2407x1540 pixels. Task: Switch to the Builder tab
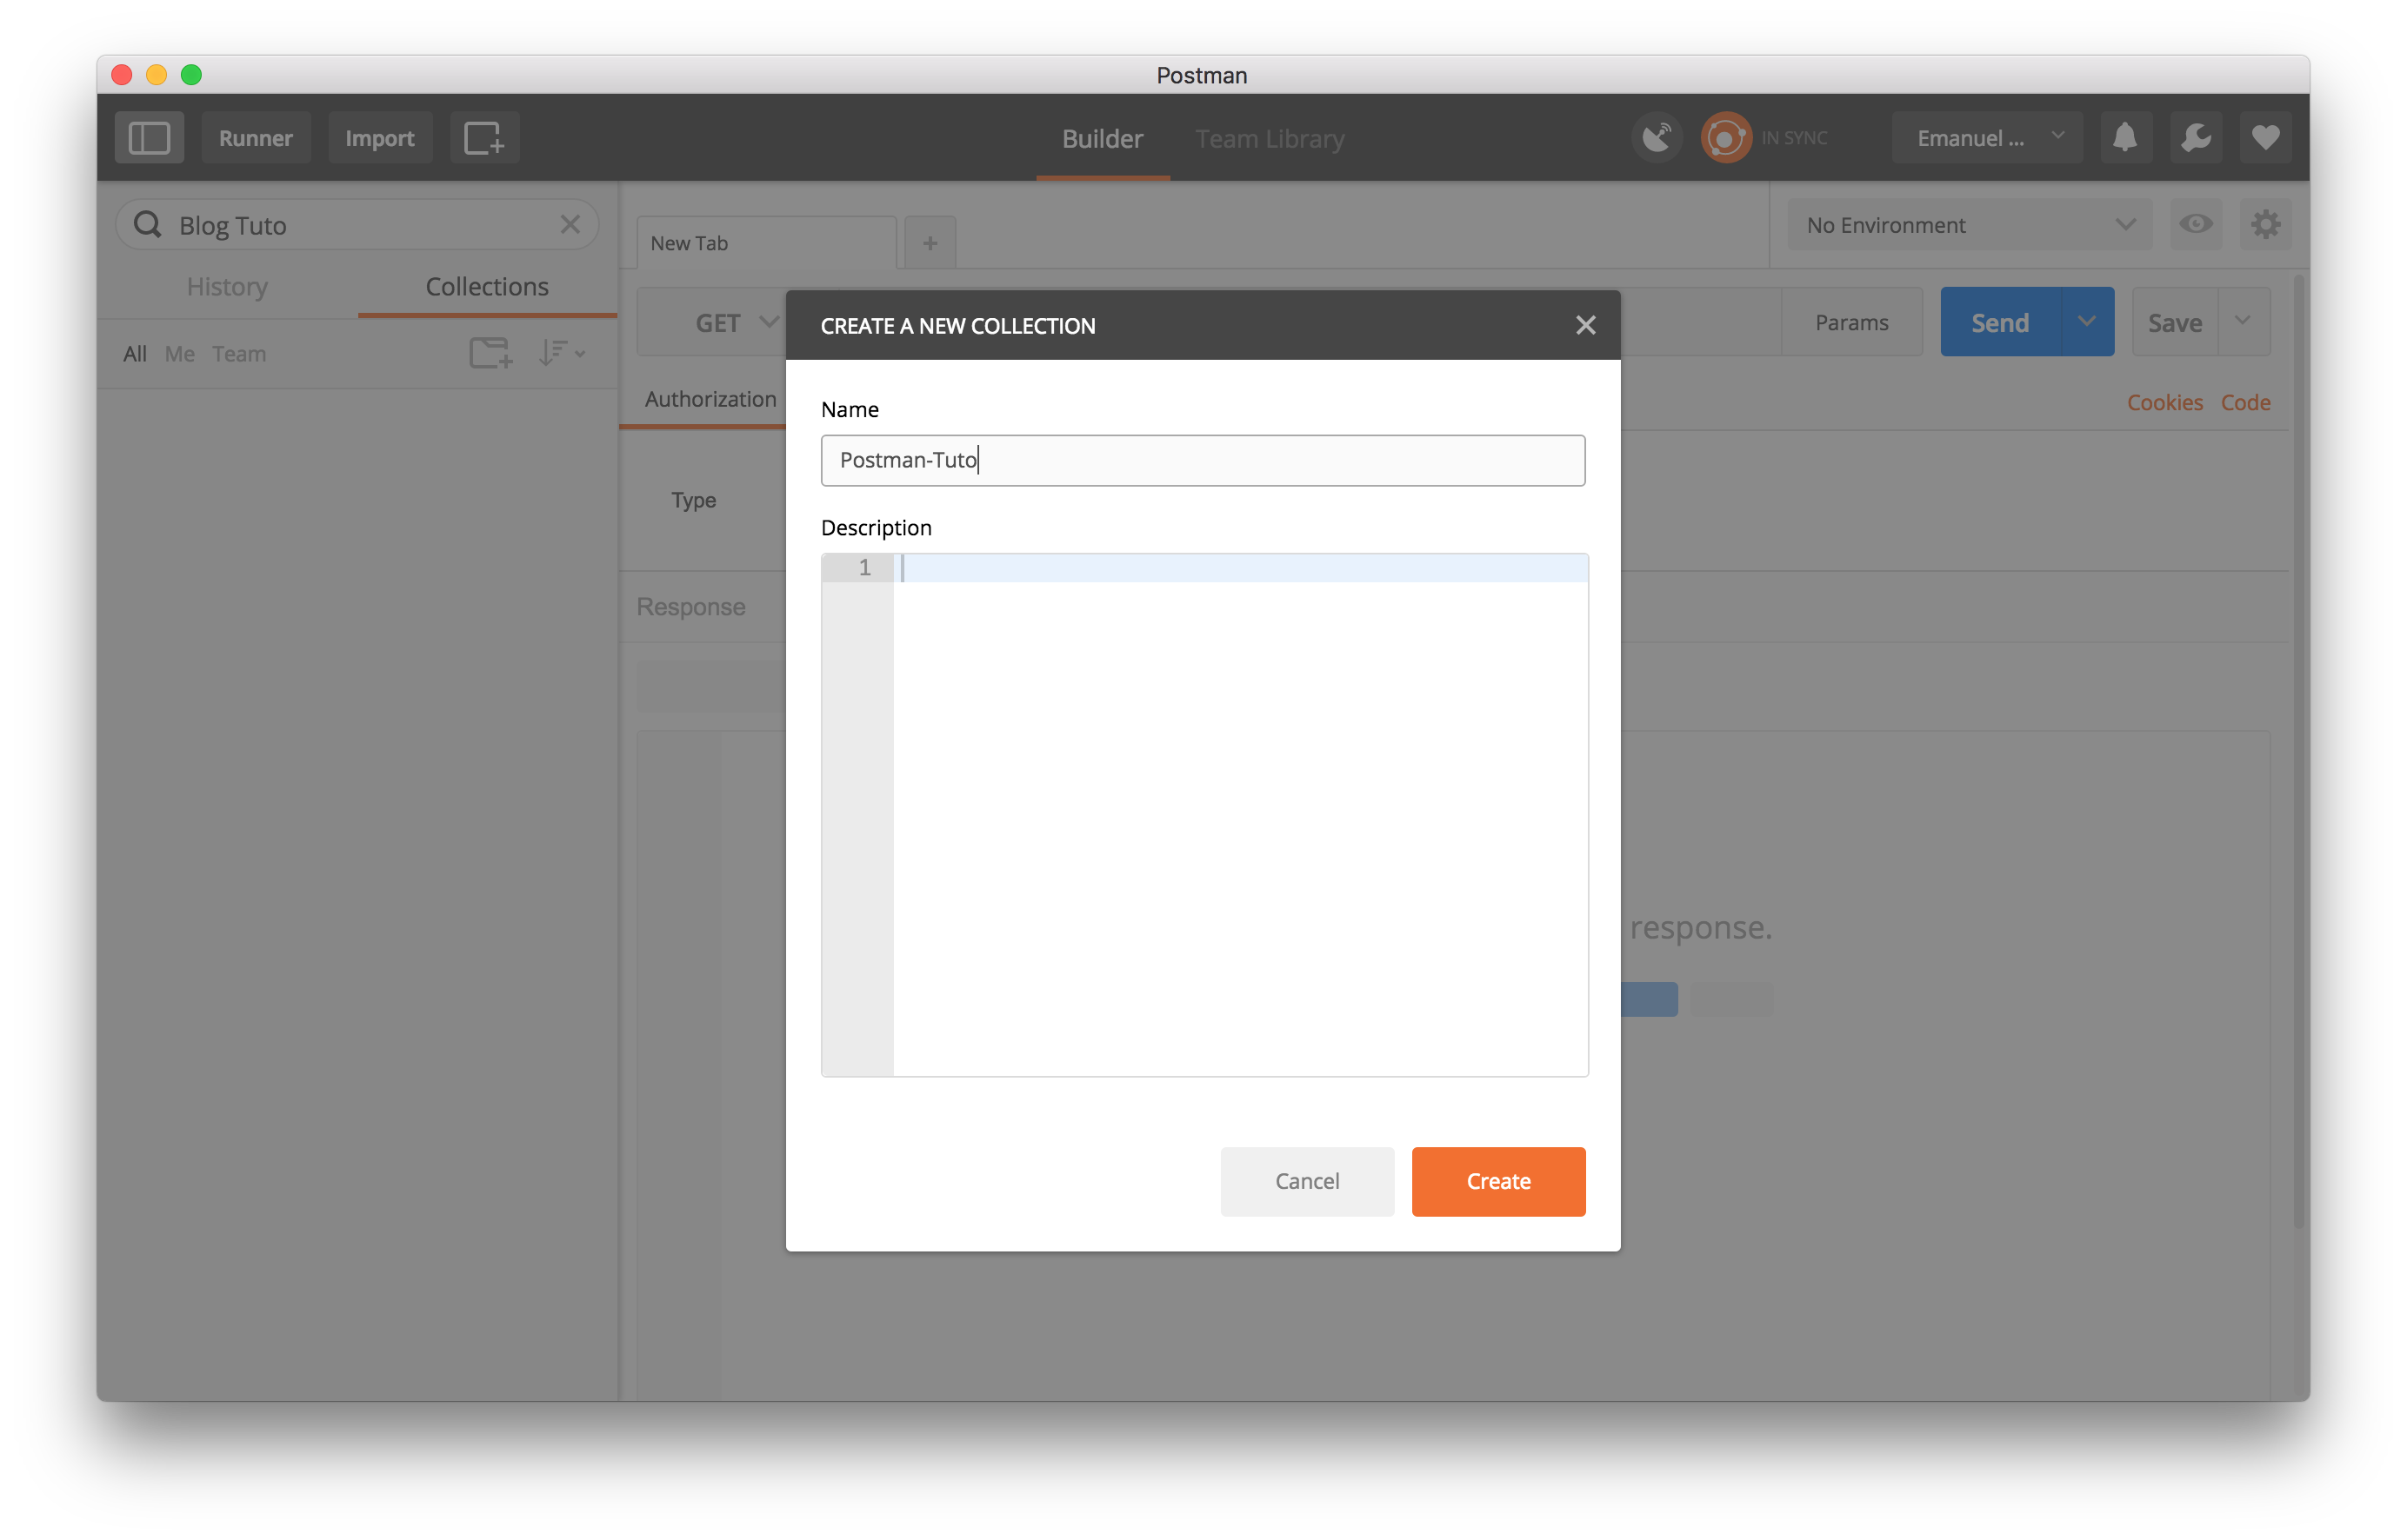[1103, 139]
